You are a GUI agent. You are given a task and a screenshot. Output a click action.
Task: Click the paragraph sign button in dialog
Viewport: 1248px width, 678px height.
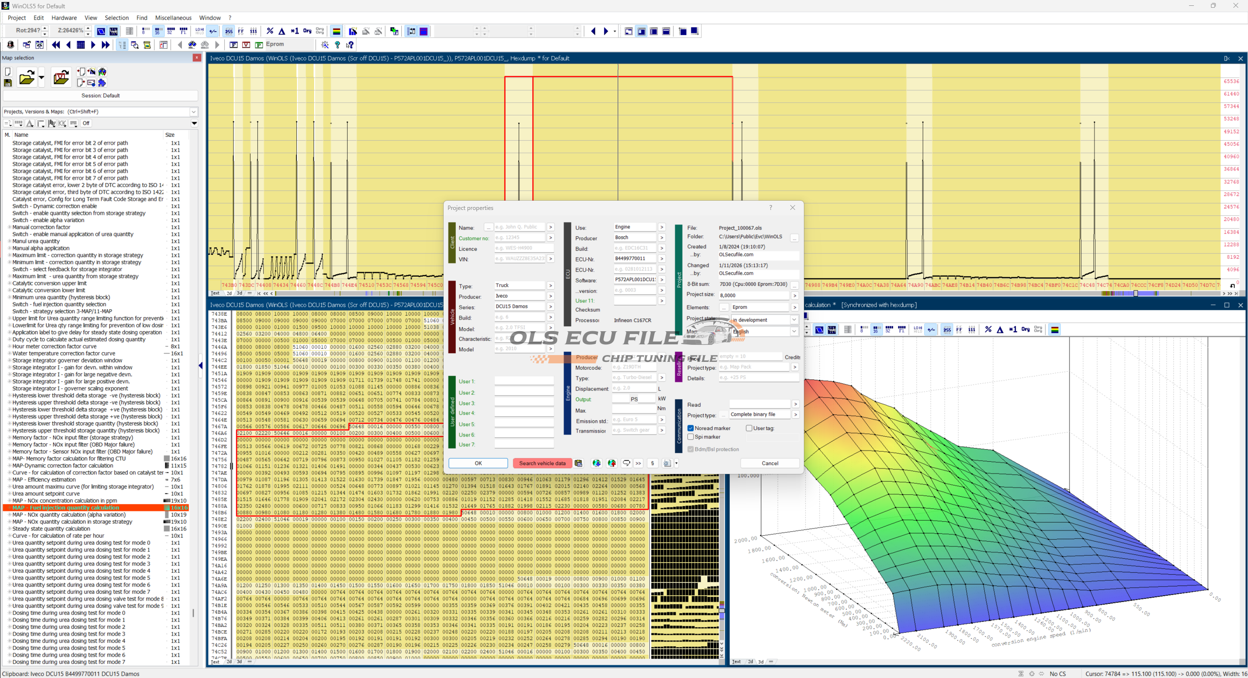click(x=652, y=463)
